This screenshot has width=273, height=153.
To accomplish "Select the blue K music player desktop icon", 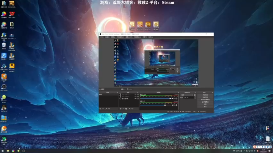I will pyautogui.click(x=4, y=56).
